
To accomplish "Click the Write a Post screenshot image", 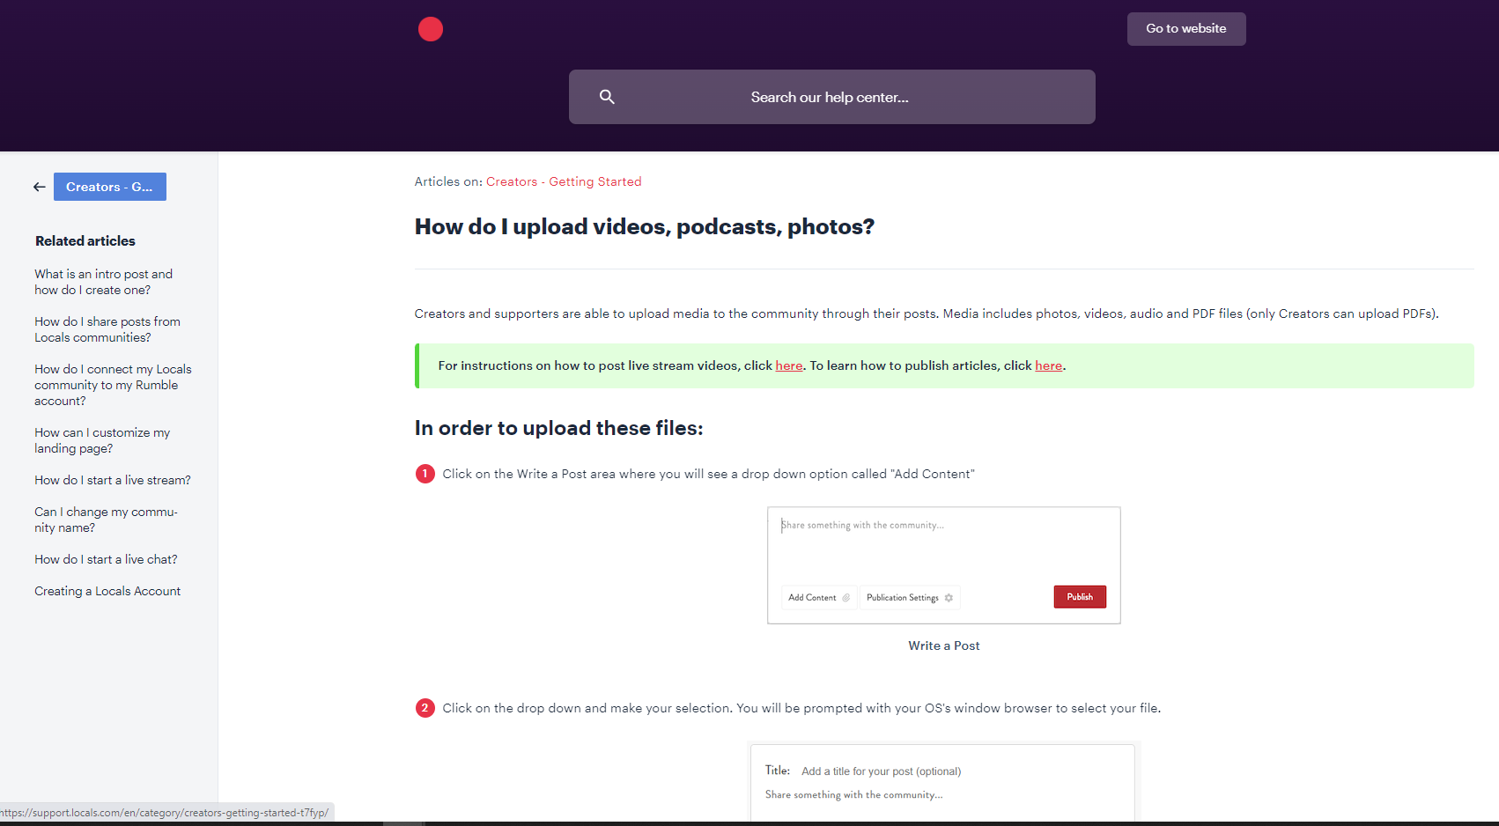I will pos(944,565).
